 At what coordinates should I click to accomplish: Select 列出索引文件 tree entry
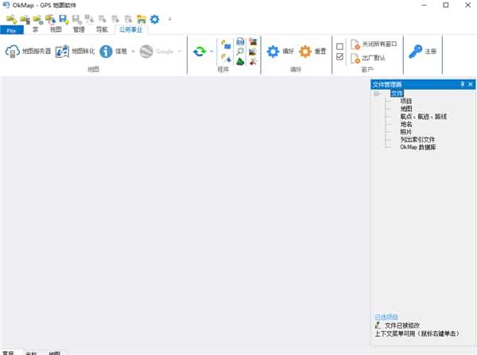pyautogui.click(x=417, y=140)
